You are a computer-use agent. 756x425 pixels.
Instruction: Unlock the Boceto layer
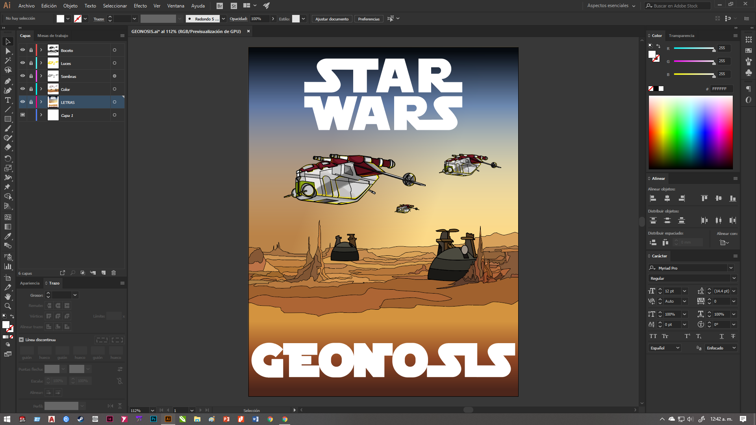point(31,50)
